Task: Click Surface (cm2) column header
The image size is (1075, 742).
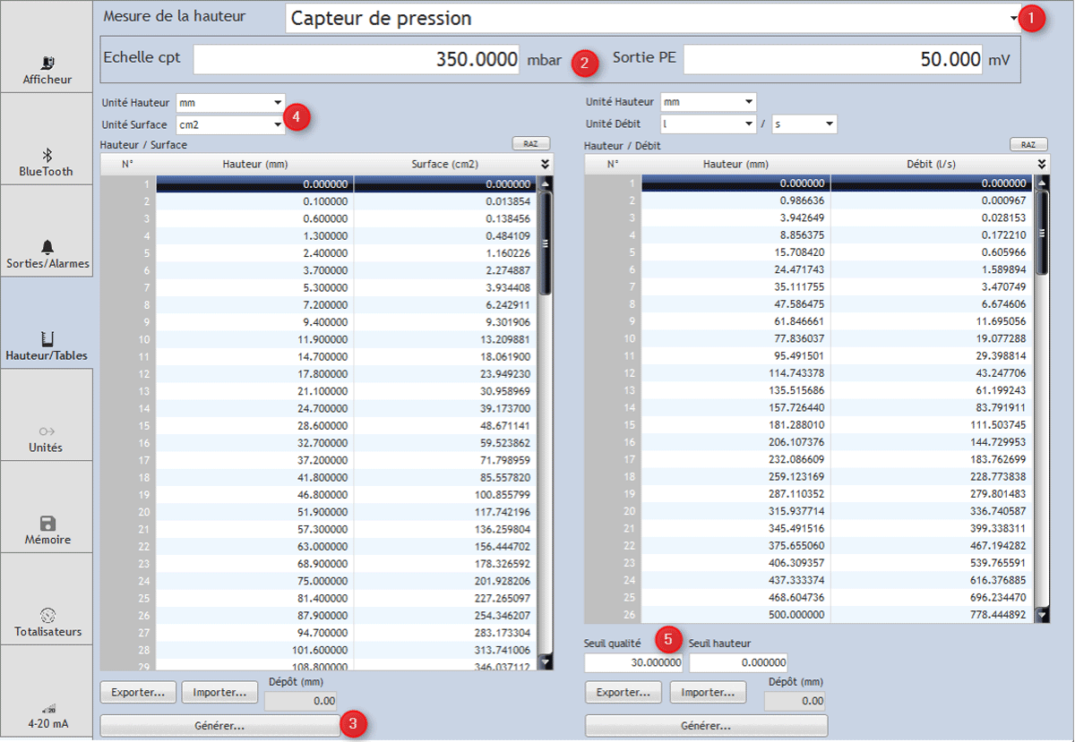Action: (445, 164)
